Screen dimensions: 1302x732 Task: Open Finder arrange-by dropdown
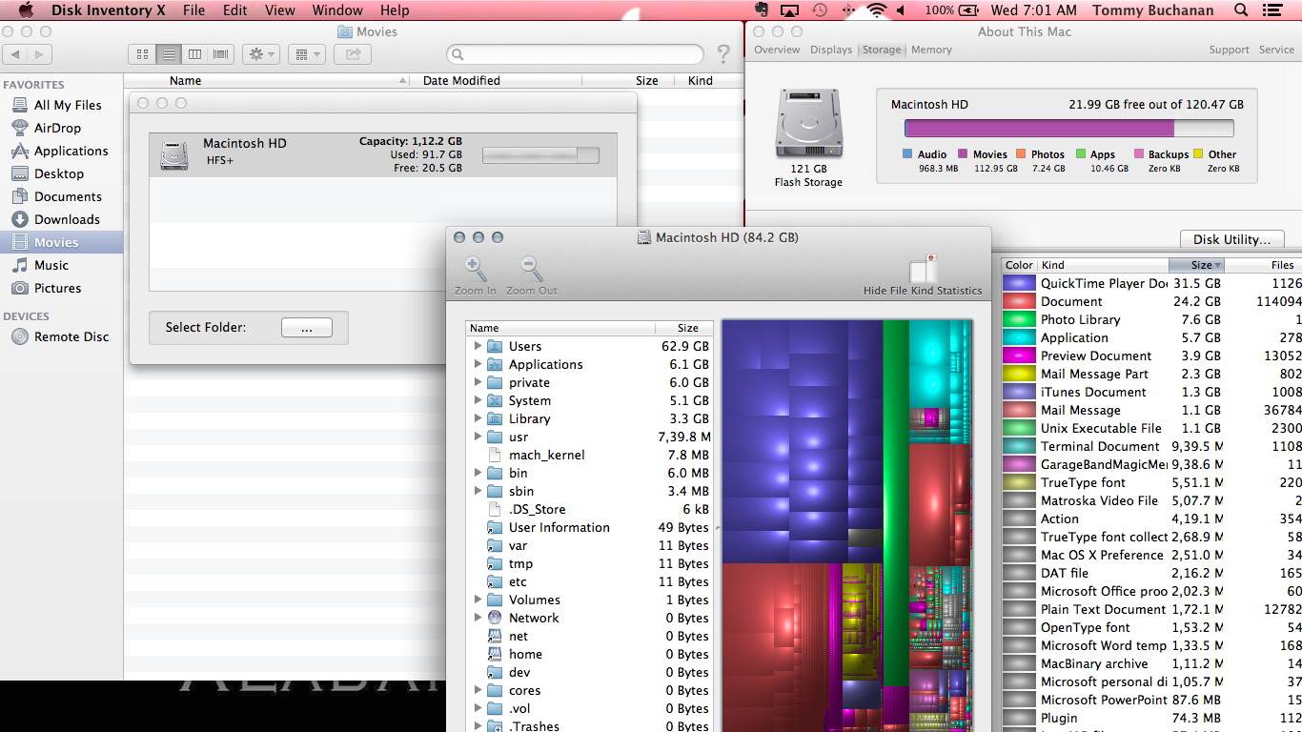(x=305, y=54)
